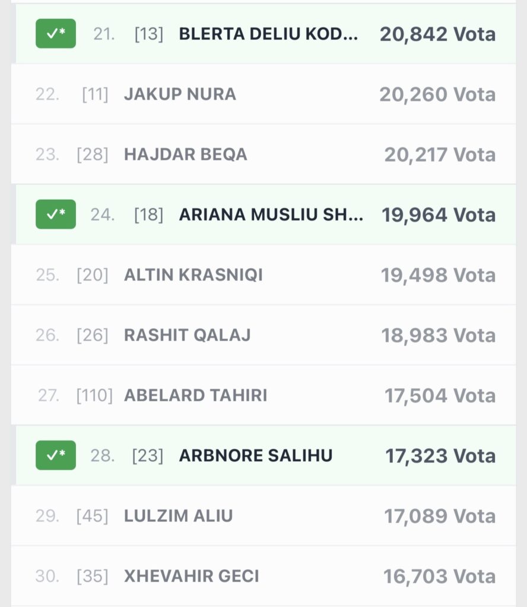
Task: Select Hajdar Beqa candidate name
Action: [x=185, y=155]
